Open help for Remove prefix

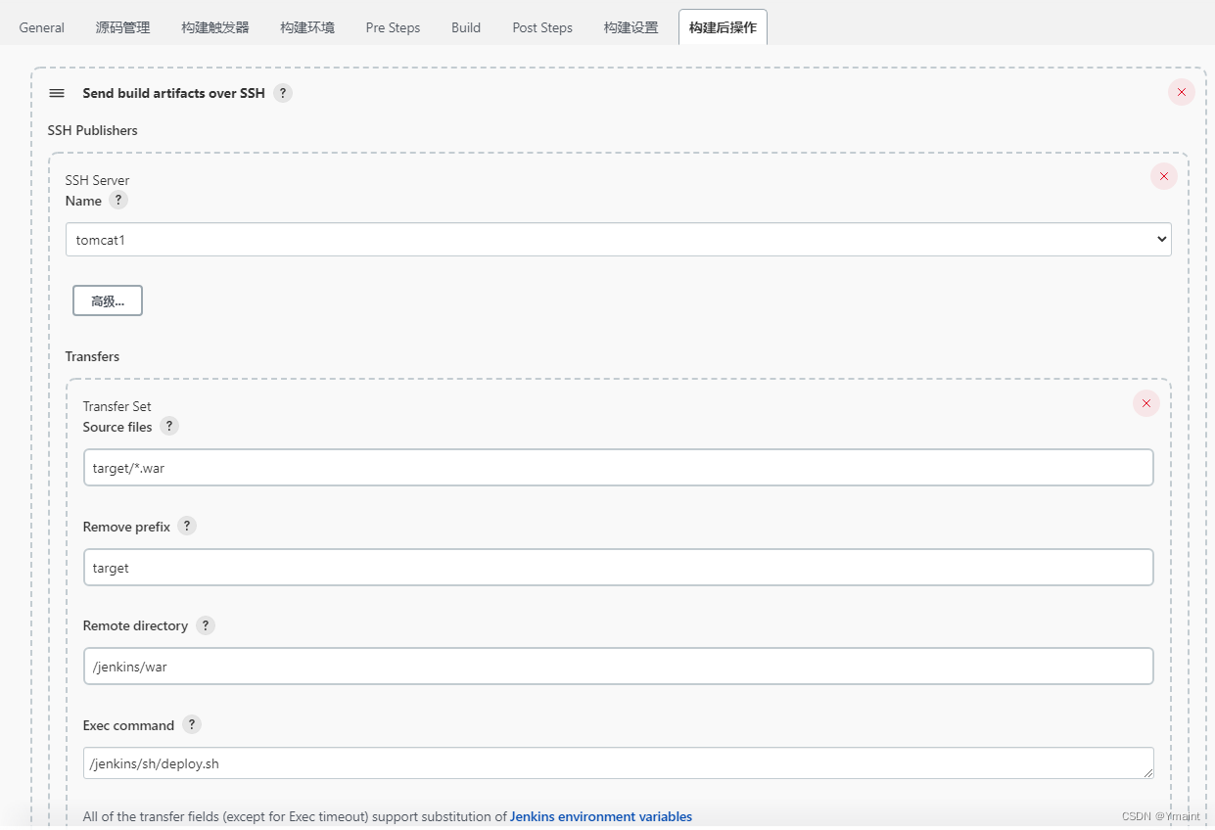click(187, 526)
